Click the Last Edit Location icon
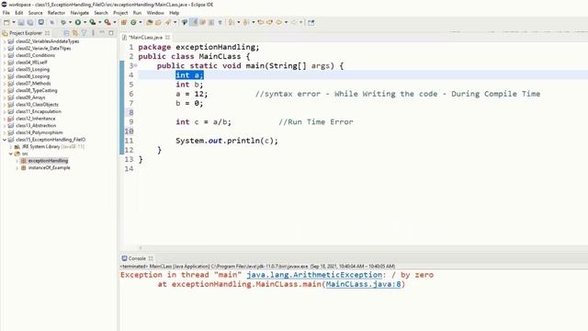The height and width of the screenshot is (331, 588). coord(260,22)
